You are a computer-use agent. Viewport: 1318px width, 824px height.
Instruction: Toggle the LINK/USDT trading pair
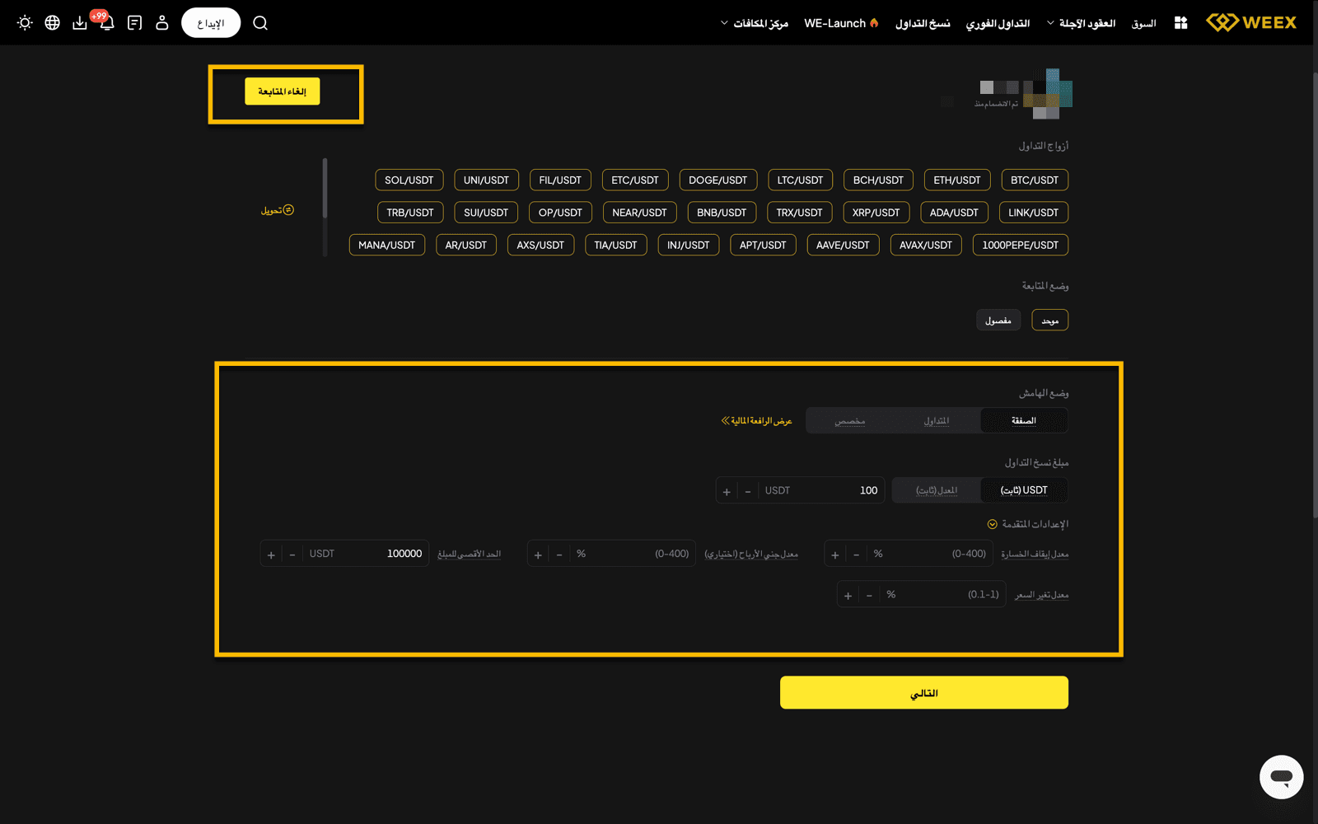click(x=1033, y=213)
